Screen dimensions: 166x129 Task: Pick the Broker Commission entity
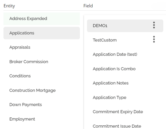coord(41,62)
